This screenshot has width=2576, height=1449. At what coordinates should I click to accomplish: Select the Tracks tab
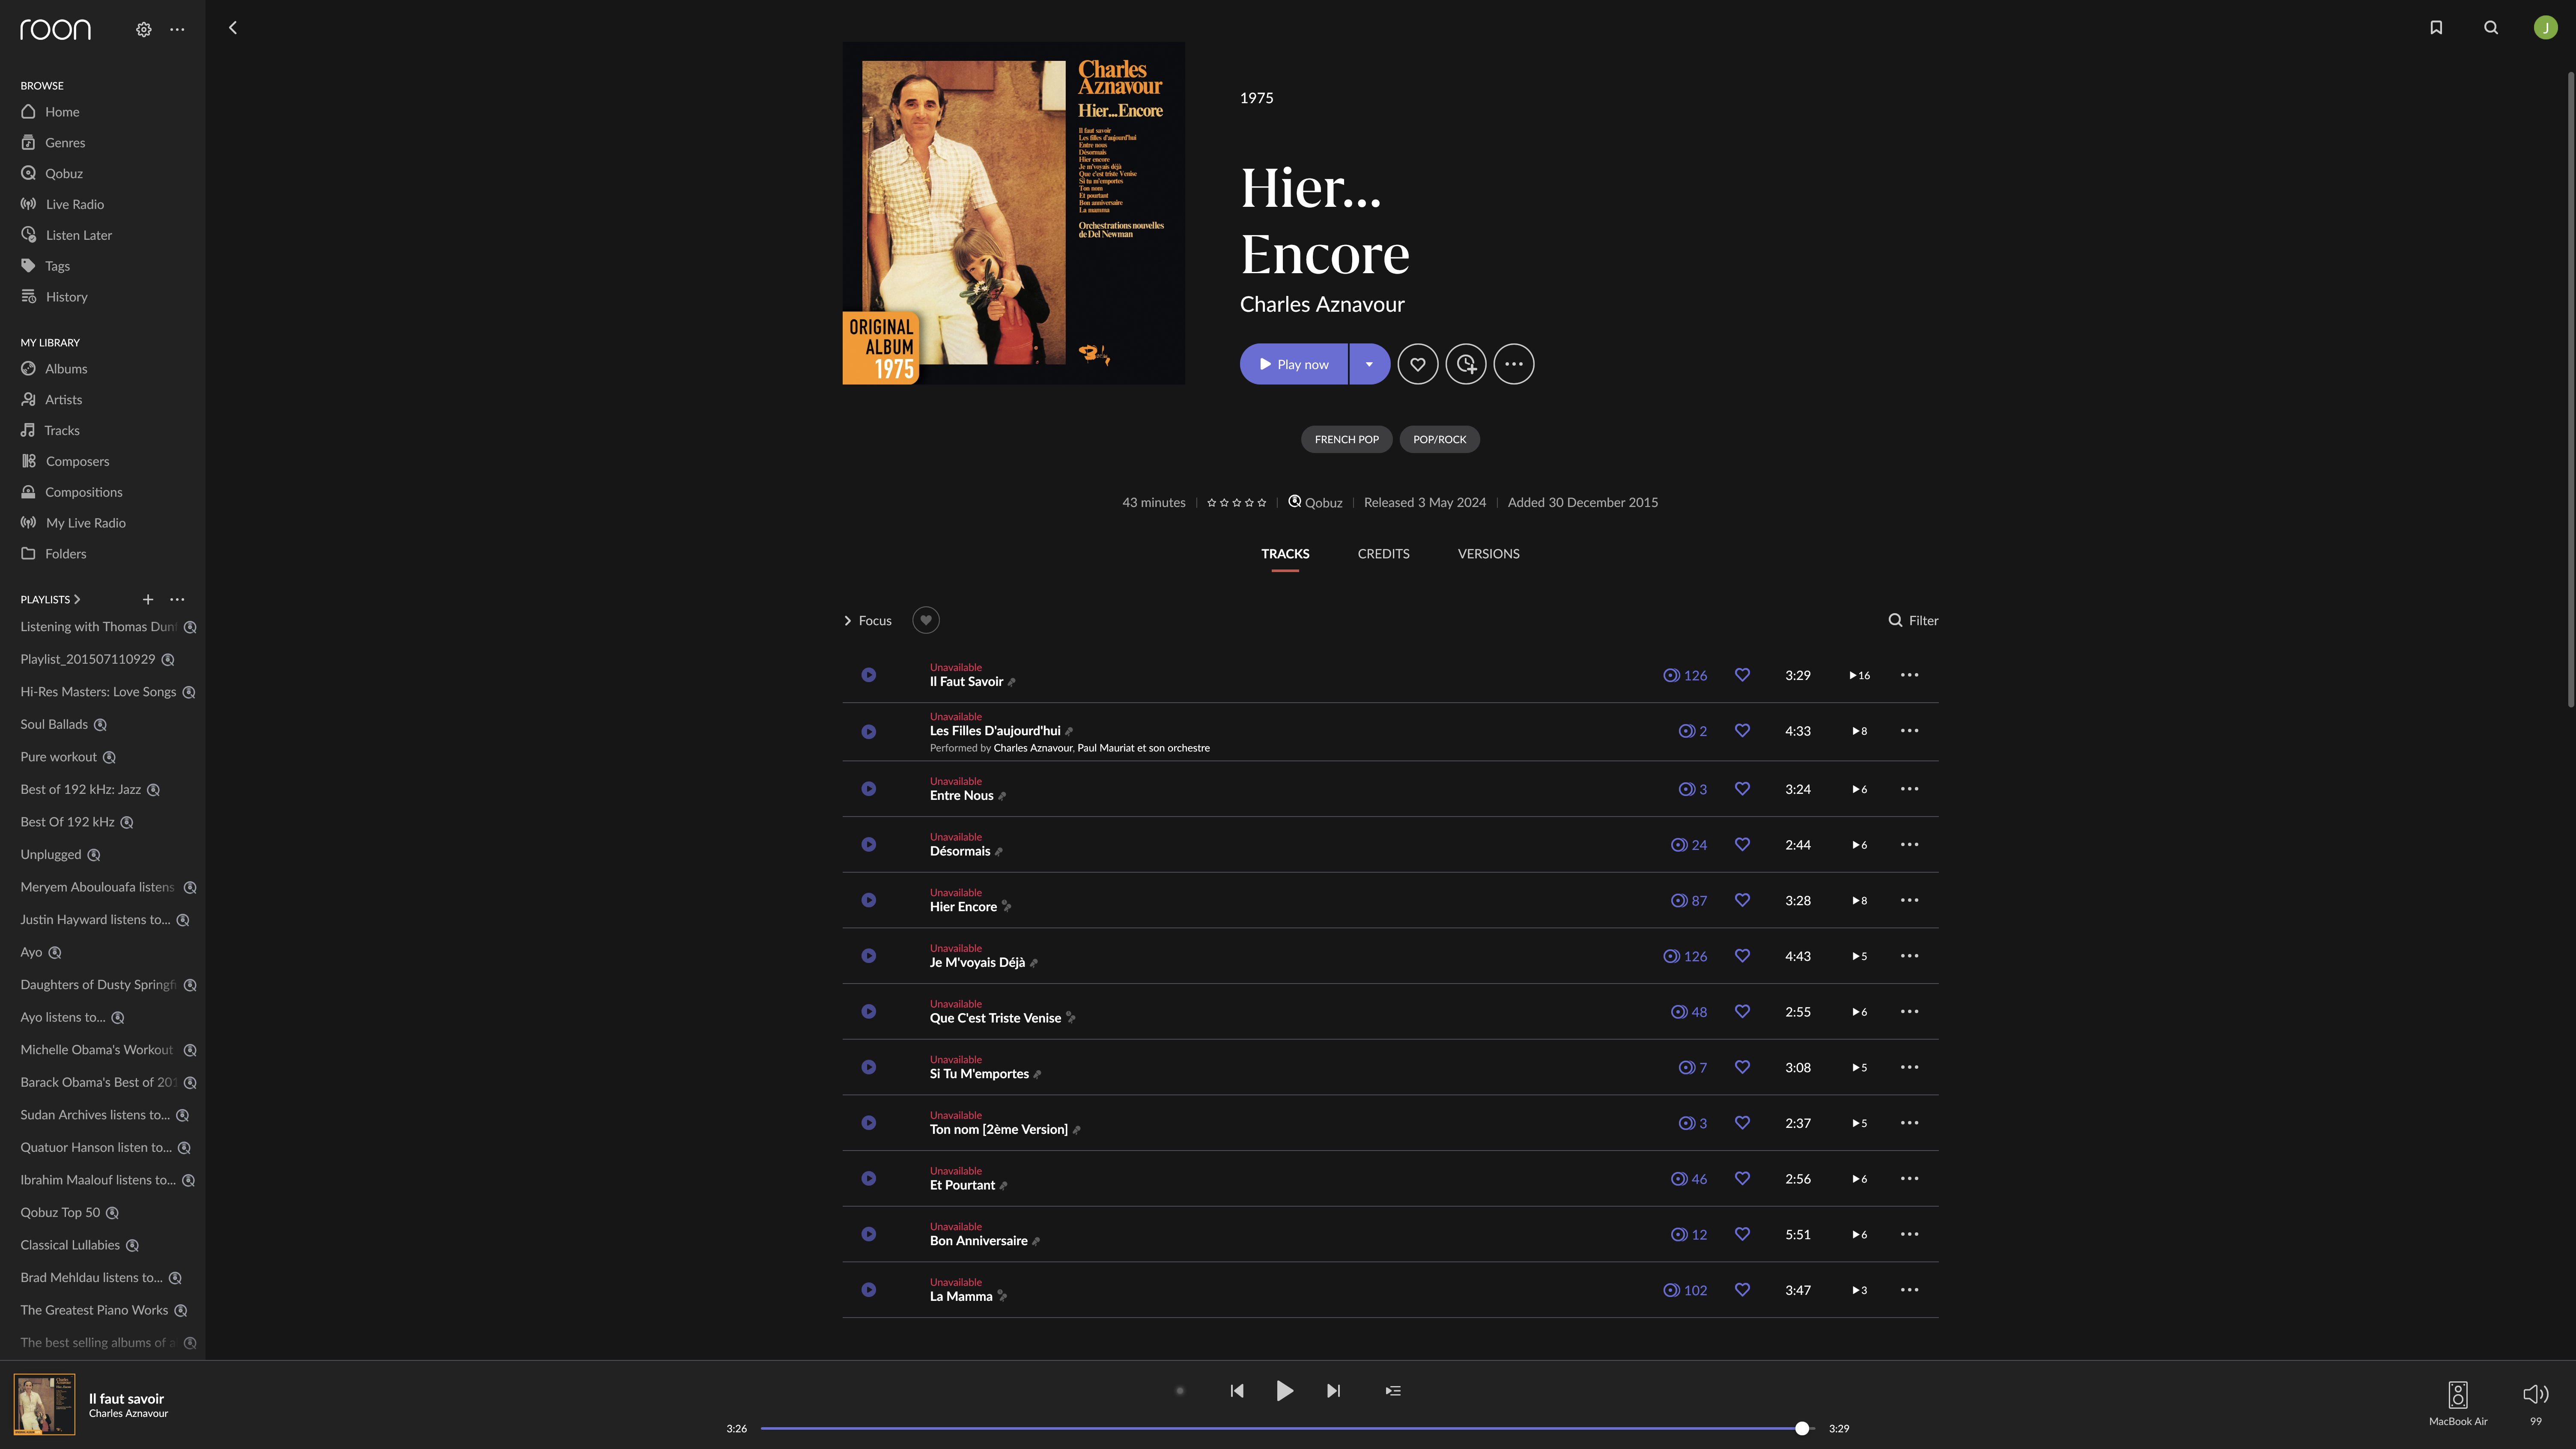1285,554
